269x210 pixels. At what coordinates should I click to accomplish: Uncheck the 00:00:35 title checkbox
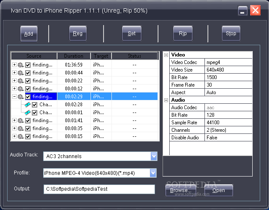pos(28,128)
